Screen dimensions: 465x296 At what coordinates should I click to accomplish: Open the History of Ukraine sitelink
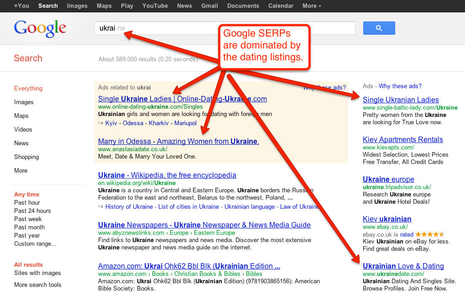129,206
